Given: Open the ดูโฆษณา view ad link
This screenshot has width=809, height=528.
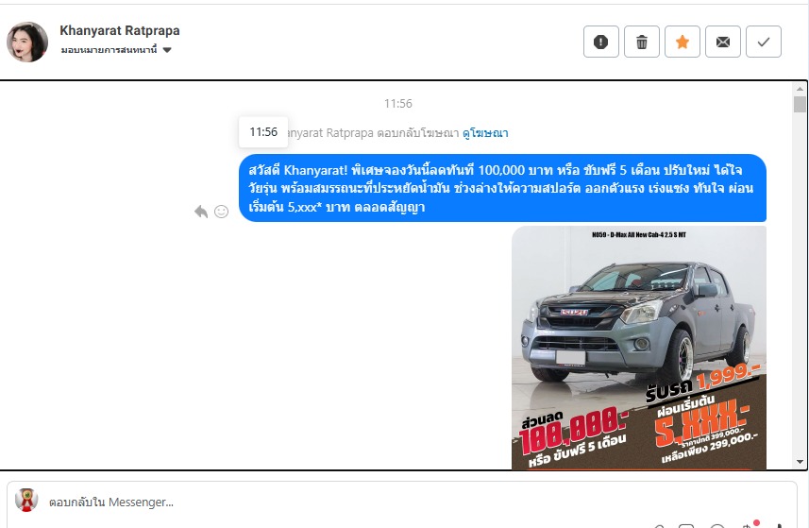Looking at the screenshot, I should [x=485, y=133].
